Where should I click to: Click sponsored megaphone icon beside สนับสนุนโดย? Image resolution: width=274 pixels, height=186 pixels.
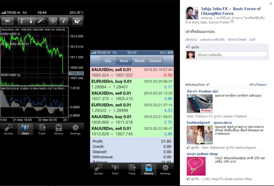208,85
